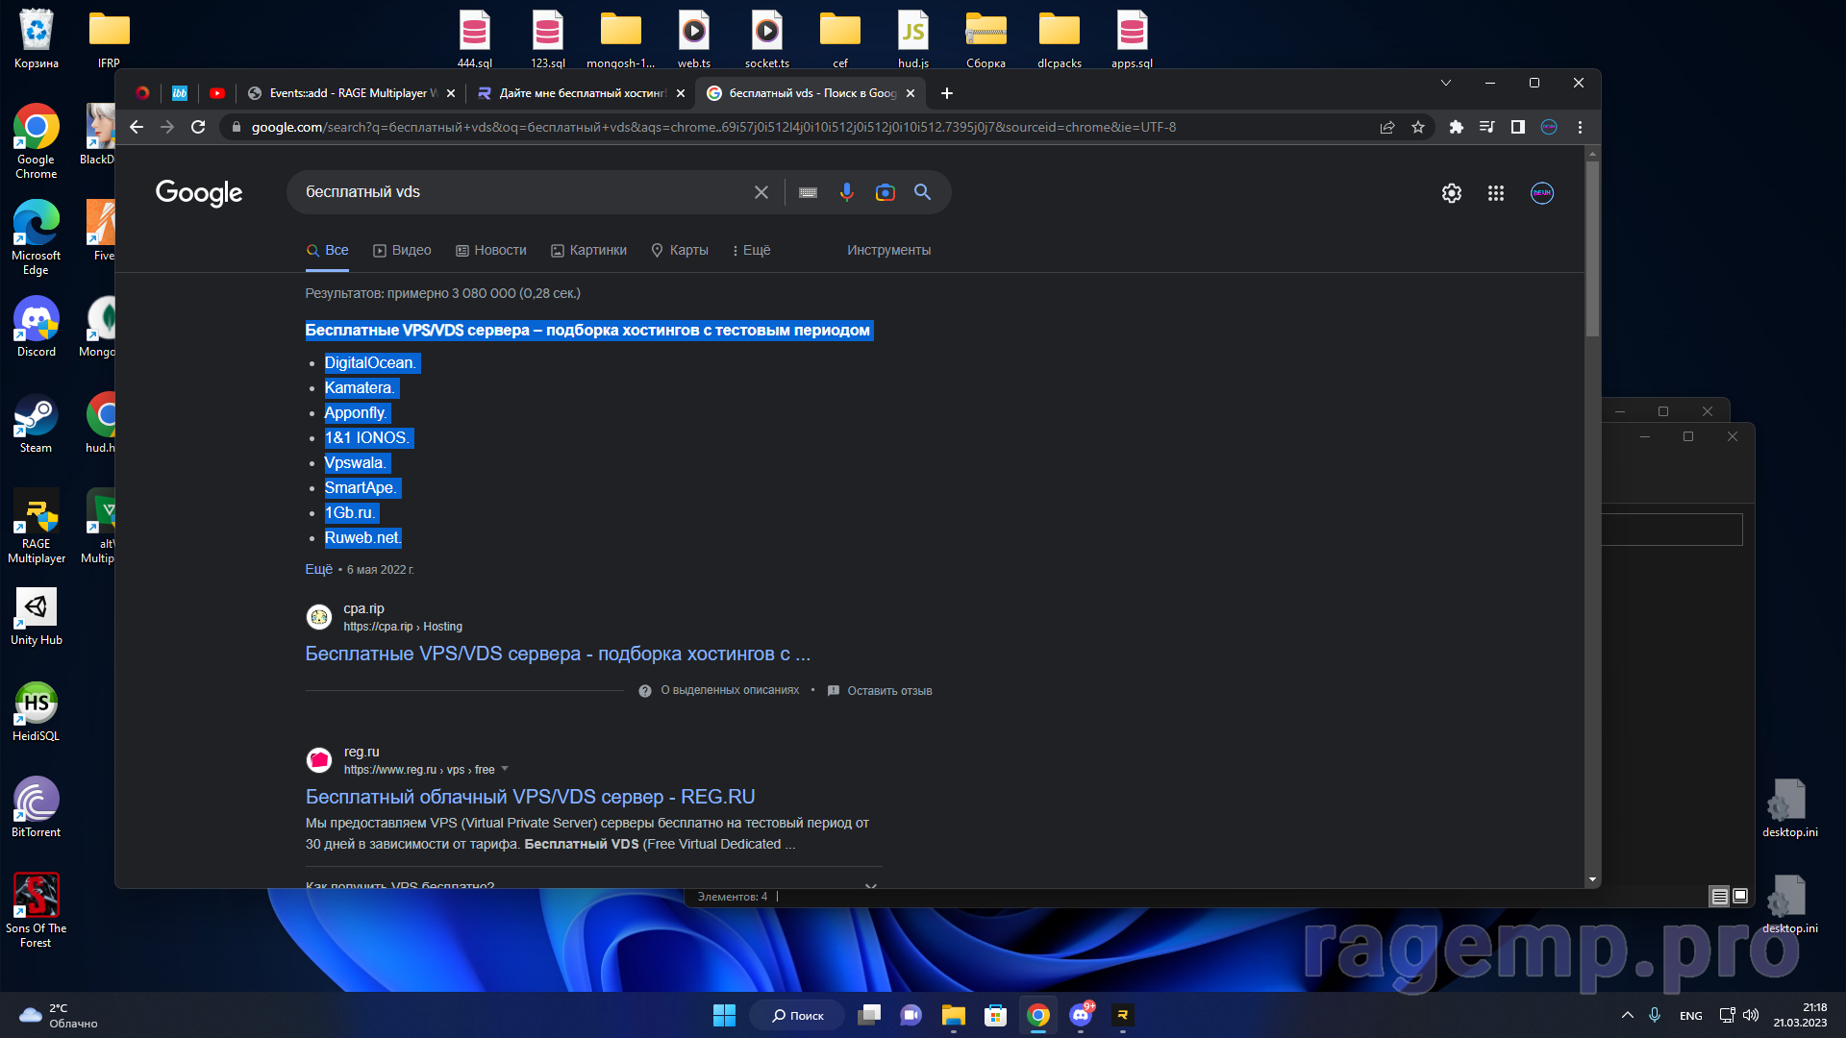Clear the search box with X
1846x1038 pixels.
761,192
